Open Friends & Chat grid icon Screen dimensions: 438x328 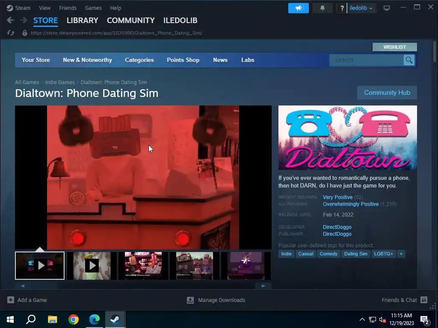[x=424, y=300]
